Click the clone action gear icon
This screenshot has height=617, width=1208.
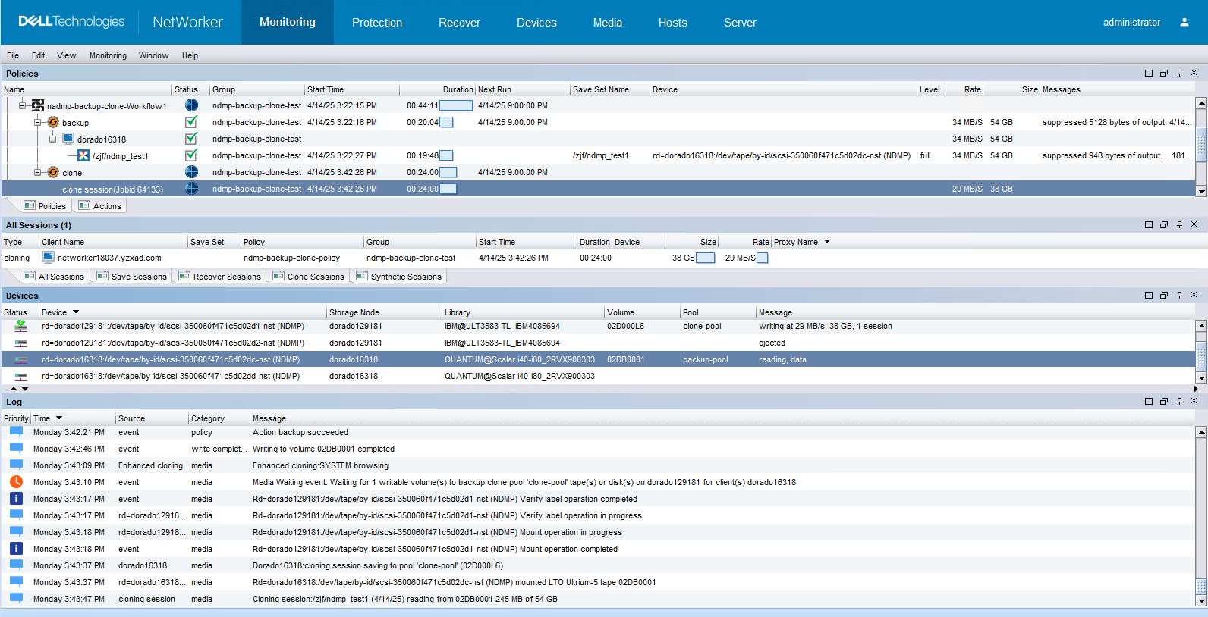click(53, 172)
